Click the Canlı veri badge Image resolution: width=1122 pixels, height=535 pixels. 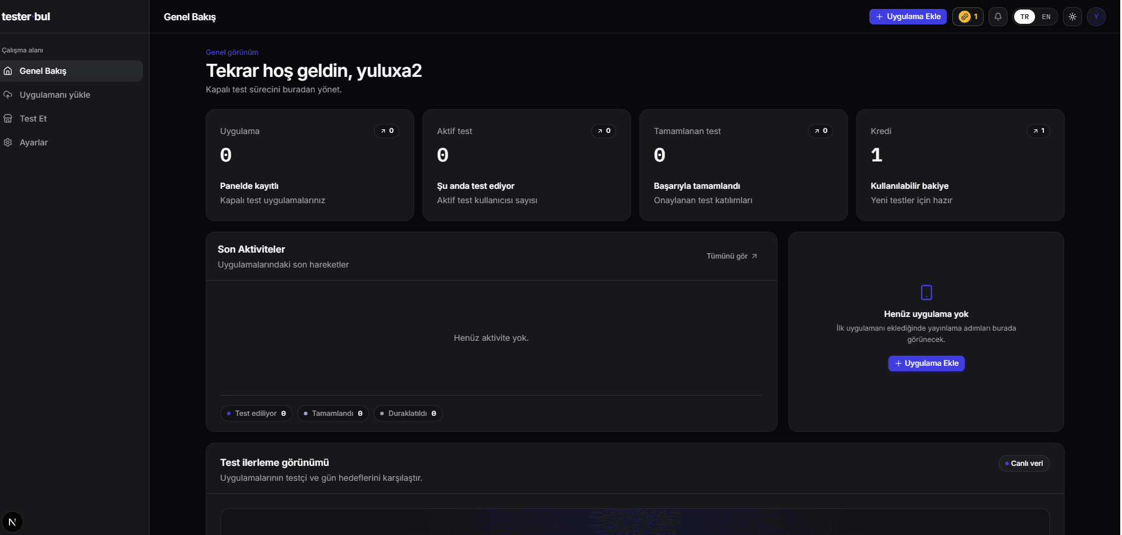point(1024,464)
